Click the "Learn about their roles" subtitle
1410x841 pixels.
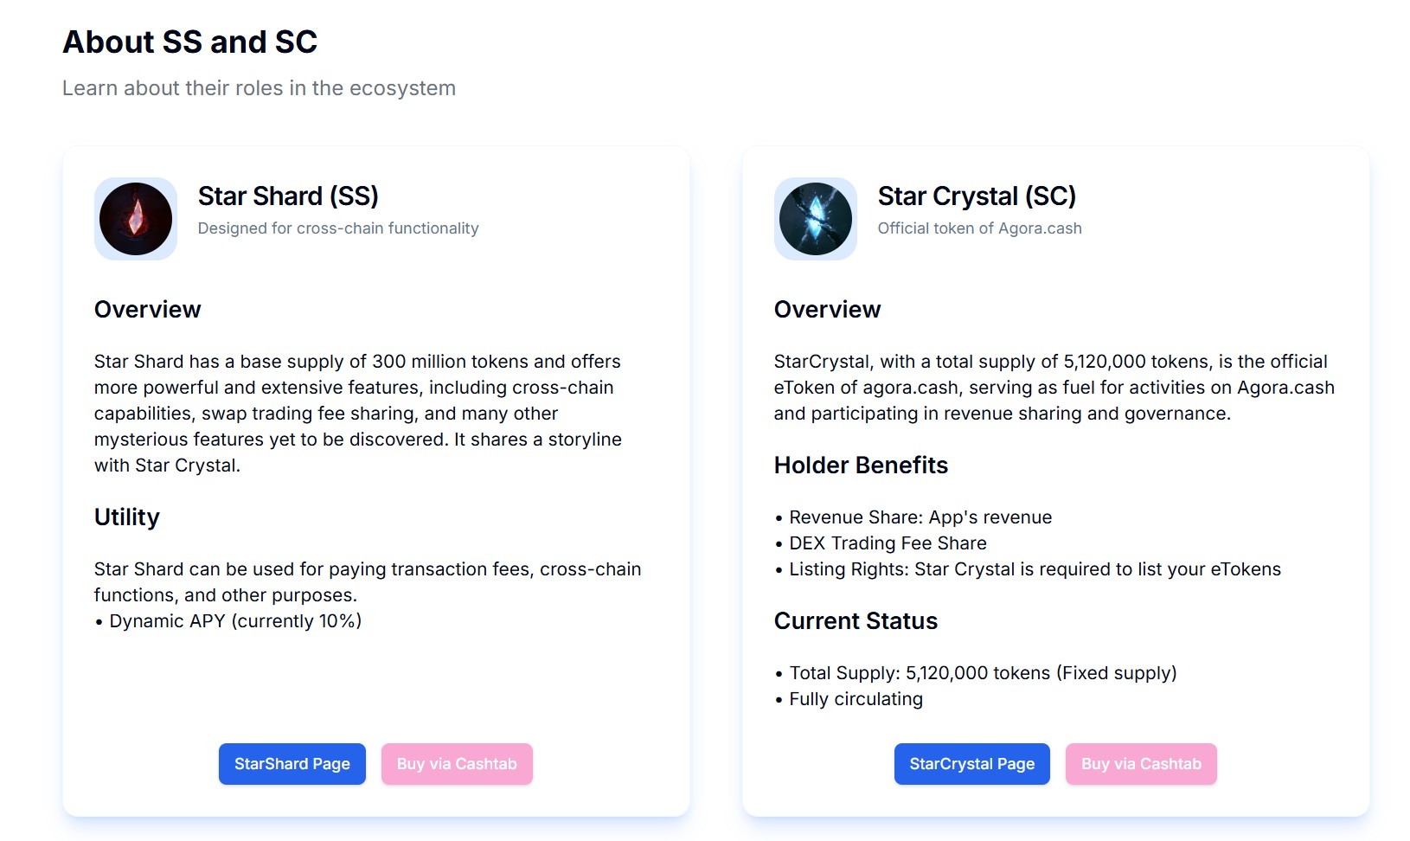[x=259, y=88]
